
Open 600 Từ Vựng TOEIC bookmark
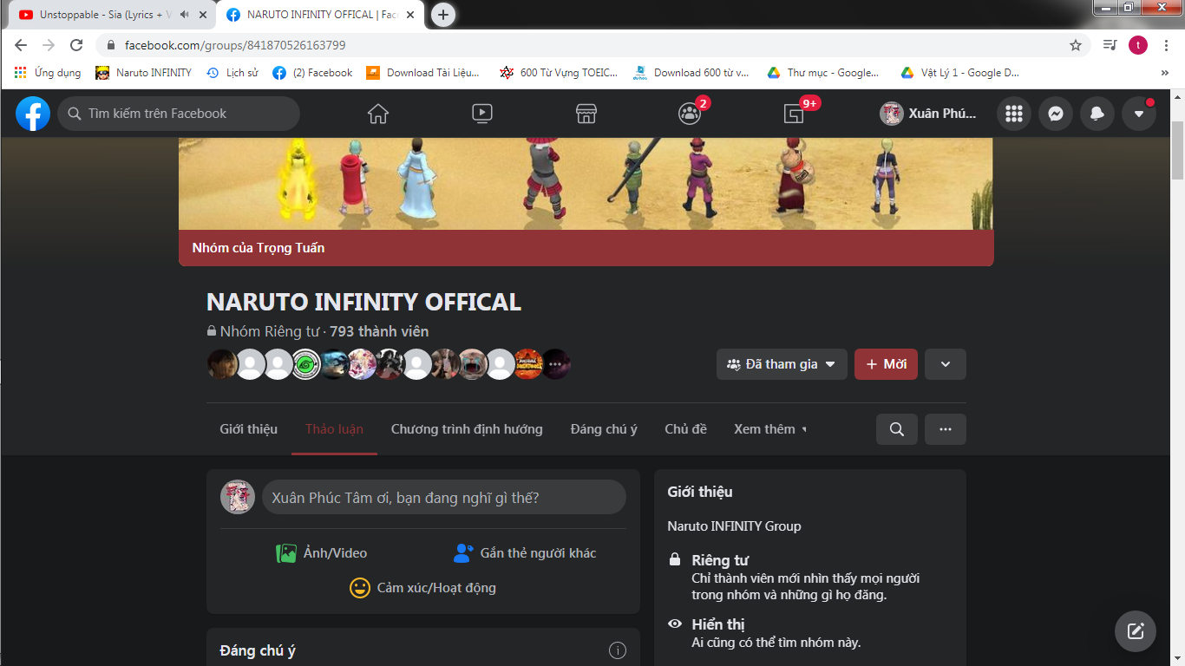559,73
